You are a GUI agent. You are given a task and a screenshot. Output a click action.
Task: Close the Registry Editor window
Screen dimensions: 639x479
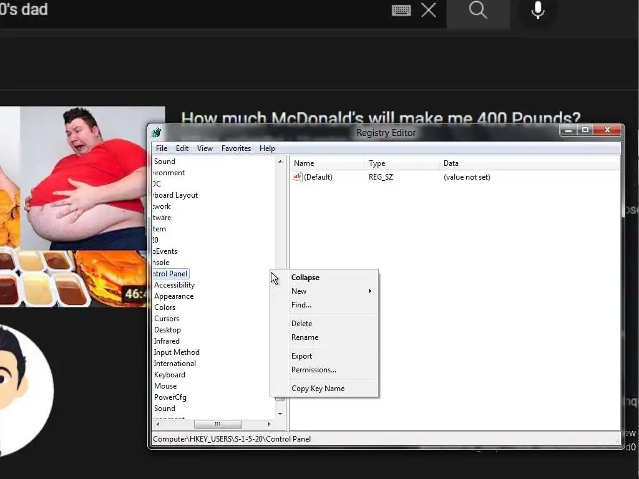click(x=607, y=130)
